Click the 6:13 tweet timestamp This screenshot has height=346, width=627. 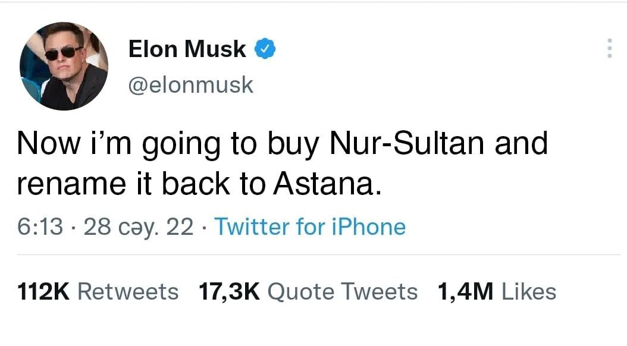click(39, 227)
